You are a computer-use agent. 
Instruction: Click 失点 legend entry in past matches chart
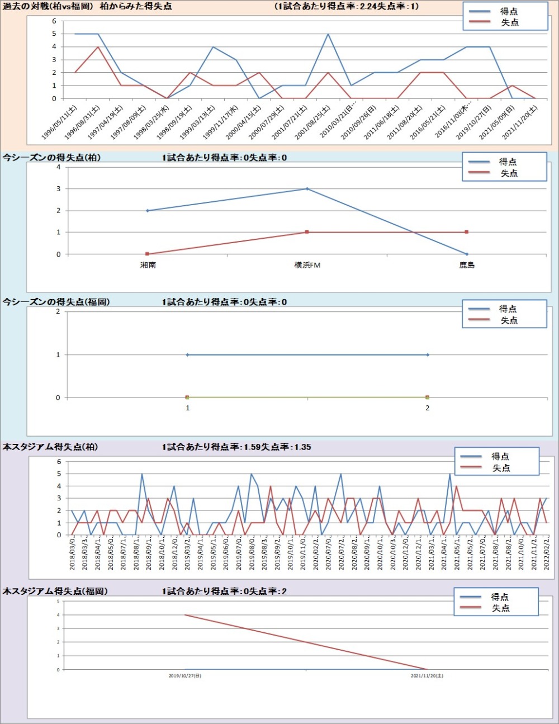tap(509, 22)
